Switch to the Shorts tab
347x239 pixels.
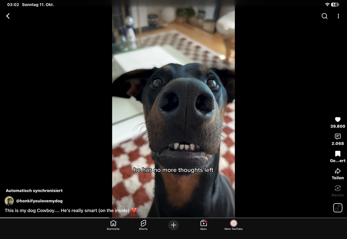pyautogui.click(x=143, y=225)
